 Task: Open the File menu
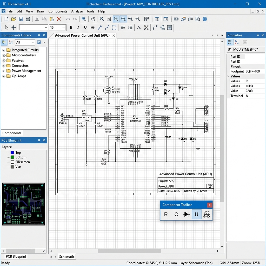[10, 11]
